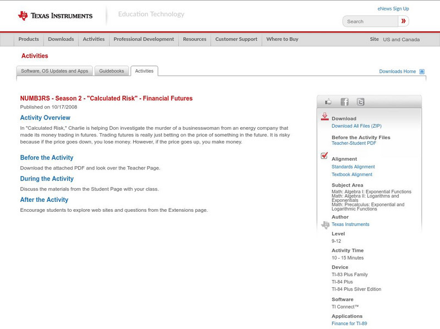Screen dimensions: 440x329
Task: Click the Alignment checkmark icon
Action: [324, 155]
